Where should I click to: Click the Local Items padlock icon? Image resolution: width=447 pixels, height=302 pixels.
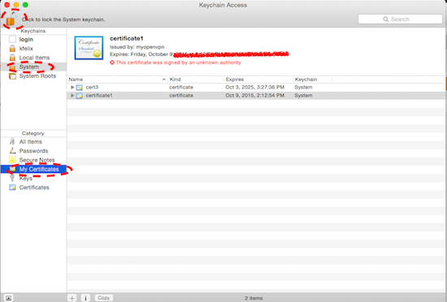12,57
